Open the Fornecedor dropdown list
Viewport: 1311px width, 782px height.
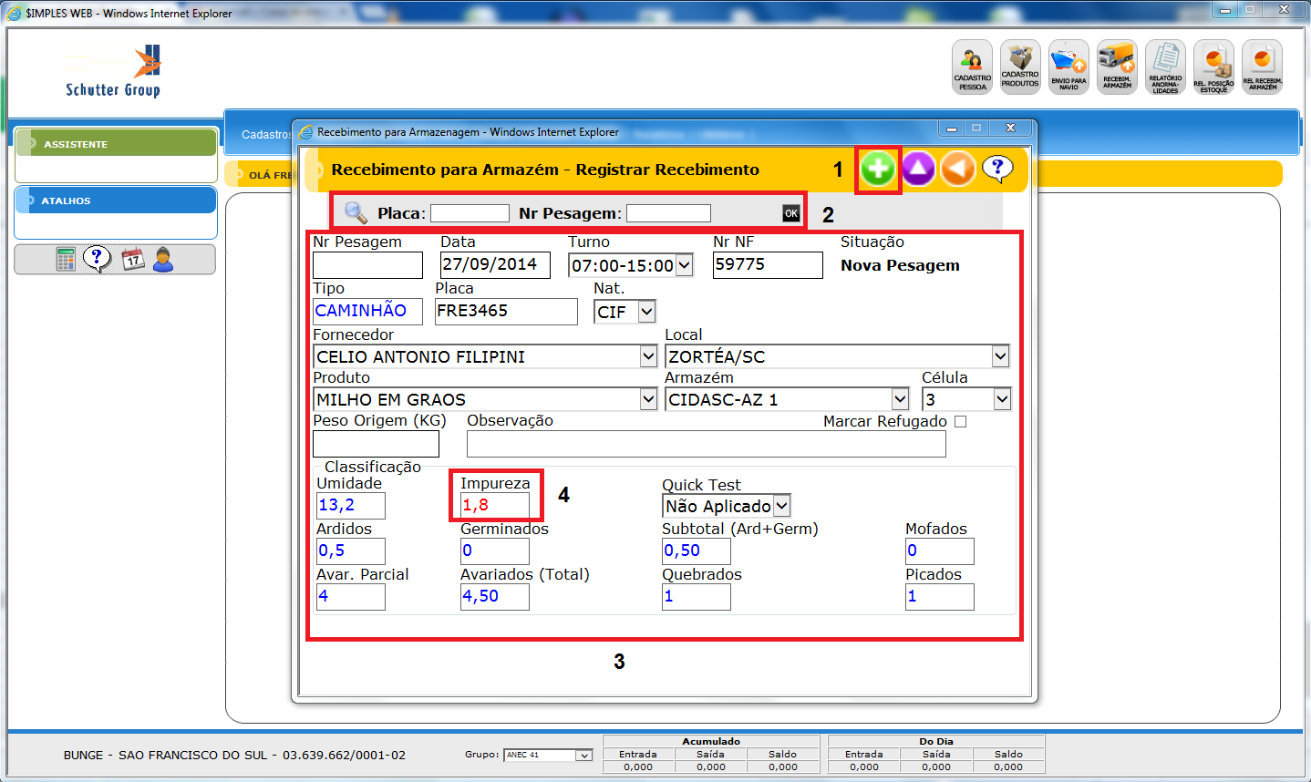(648, 356)
